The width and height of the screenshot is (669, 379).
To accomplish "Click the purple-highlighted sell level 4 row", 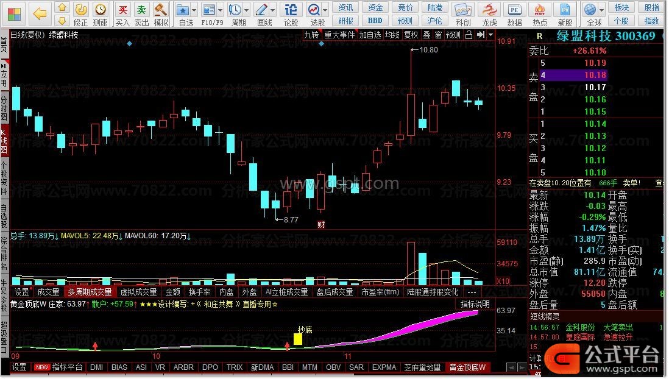I will tap(573, 75).
